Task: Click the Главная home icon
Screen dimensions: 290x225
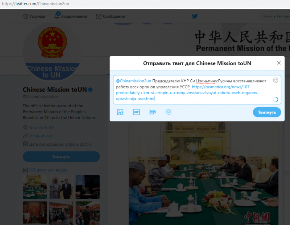Action: 26,16
